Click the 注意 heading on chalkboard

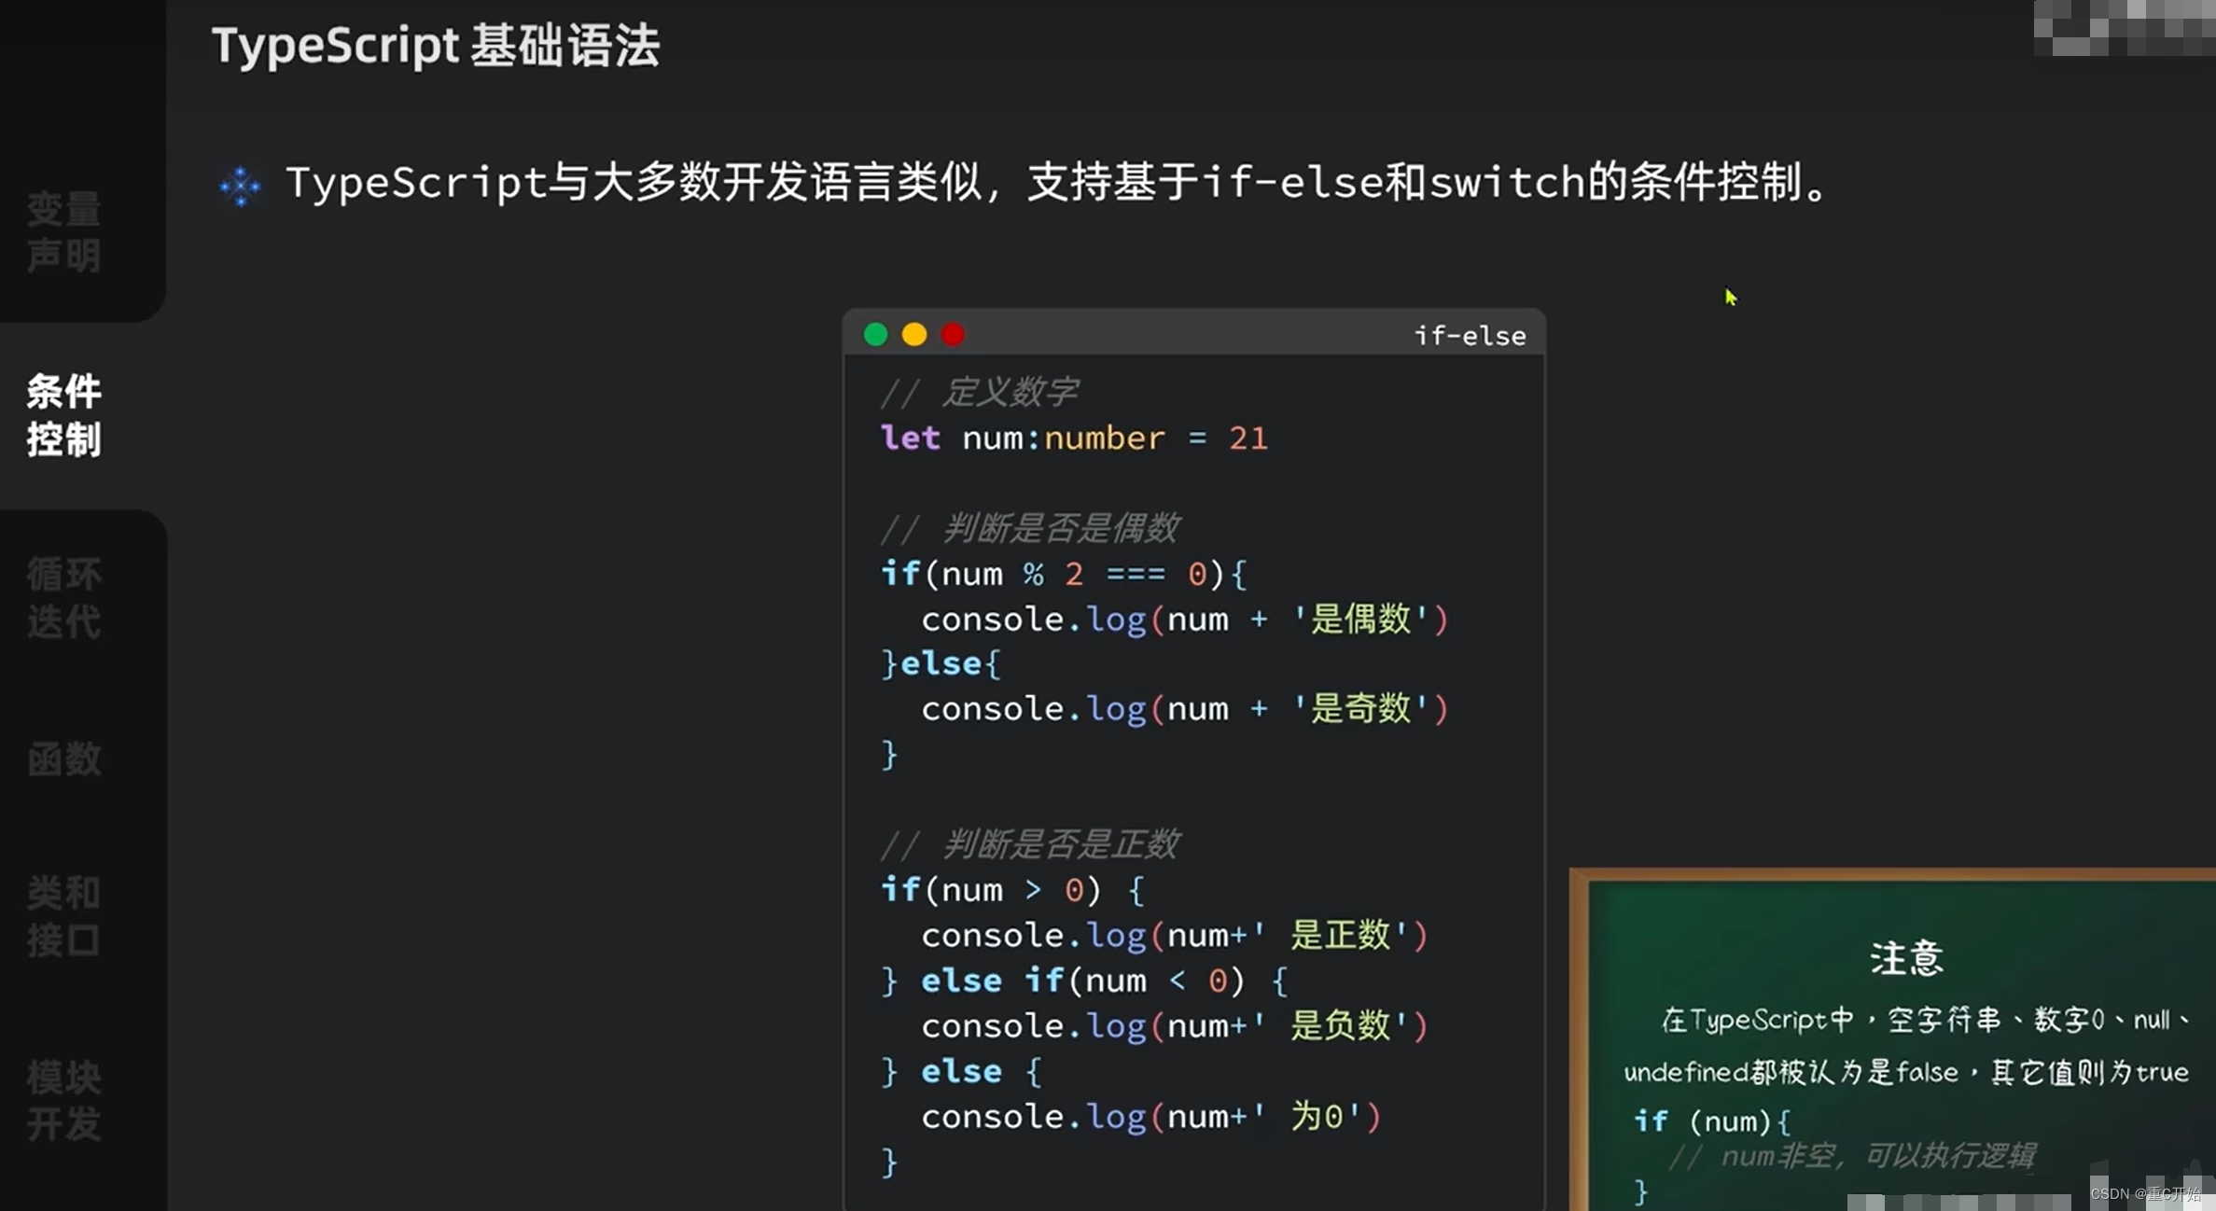click(1905, 958)
